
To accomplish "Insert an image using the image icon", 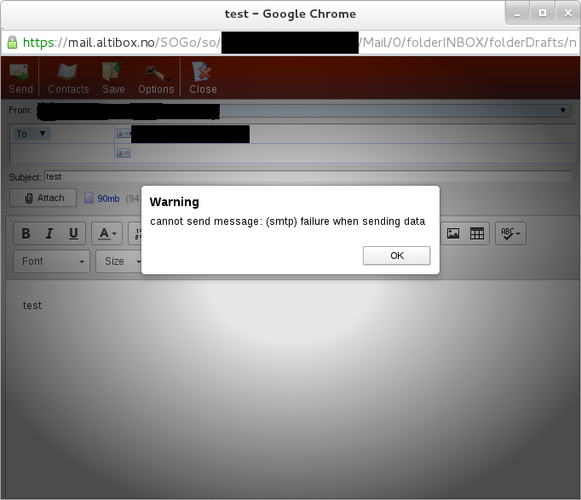I will (453, 233).
